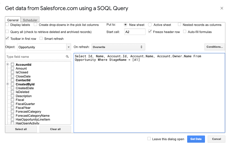This screenshot has height=147, width=230.
Task: Click the Conditions... button
Action: (214, 47)
